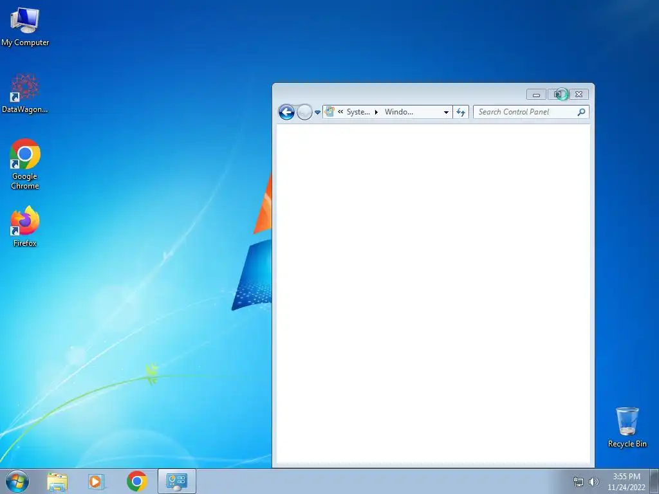Select the "Syste..." breadcrumb segment
Screen dimensions: 659x494
(x=358, y=112)
